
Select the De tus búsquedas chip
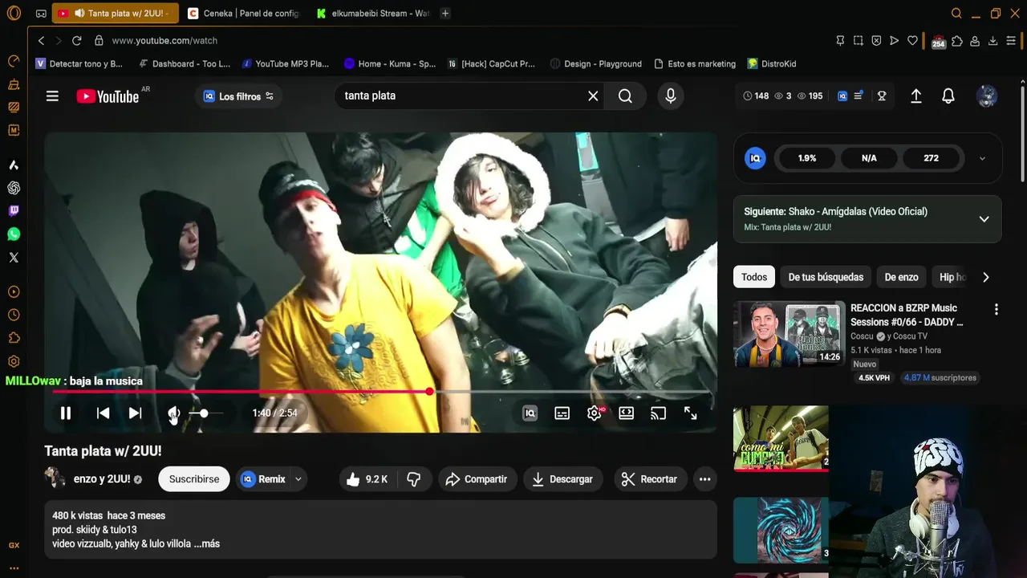(826, 277)
